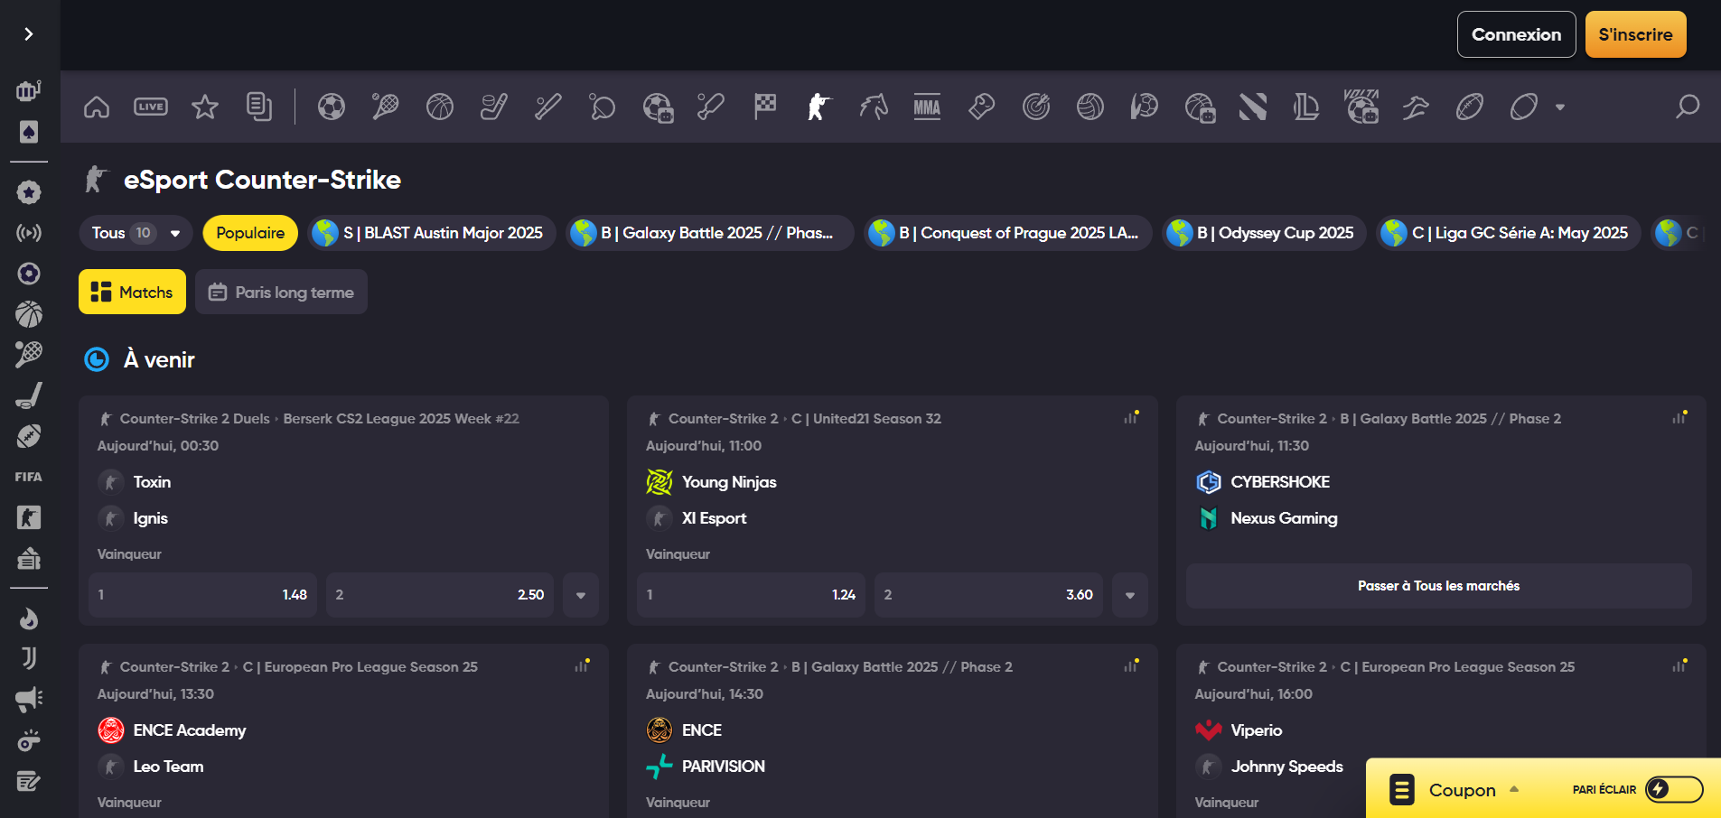This screenshot has height=818, width=1721.
Task: Open favorites star icon in sports bar
Action: click(205, 107)
